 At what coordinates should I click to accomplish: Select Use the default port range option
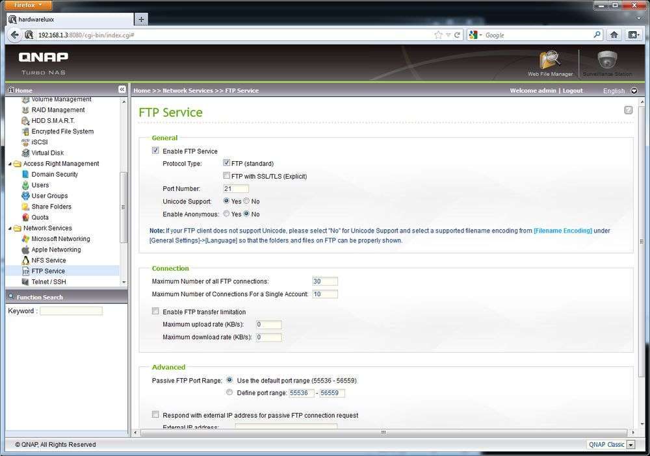229,380
